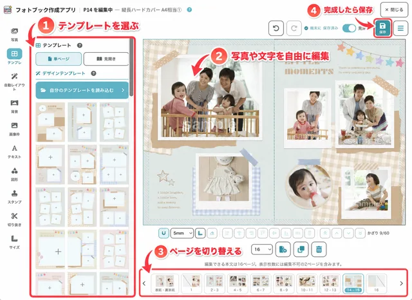Click the 端末に保存済み status text
The image size is (412, 300).
324,28
